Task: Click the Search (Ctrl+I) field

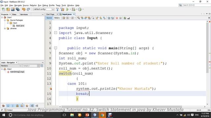Action: pyautogui.click(x=195, y=5)
